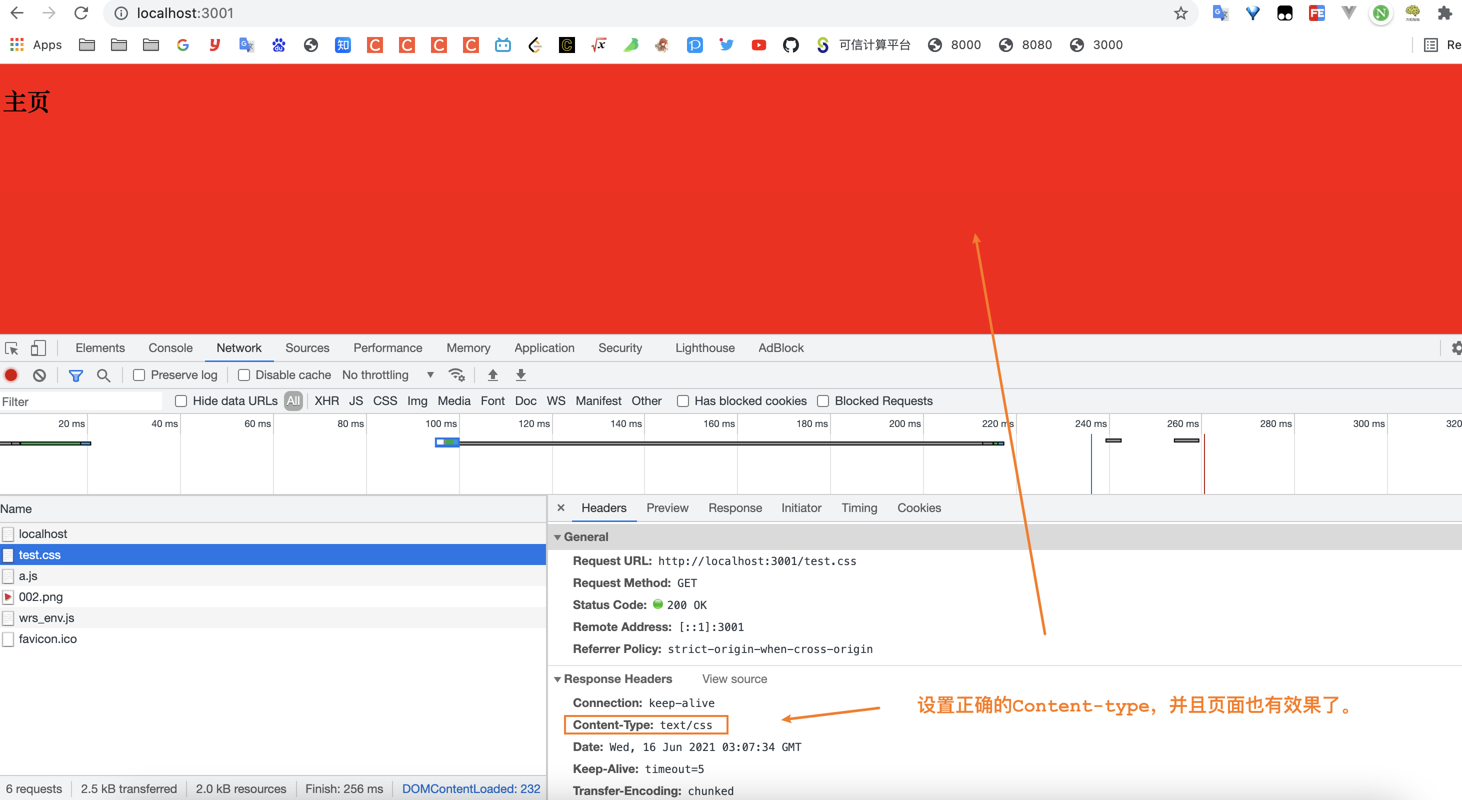Activate the inspect element picker
This screenshot has width=1462, height=800.
(x=12, y=348)
